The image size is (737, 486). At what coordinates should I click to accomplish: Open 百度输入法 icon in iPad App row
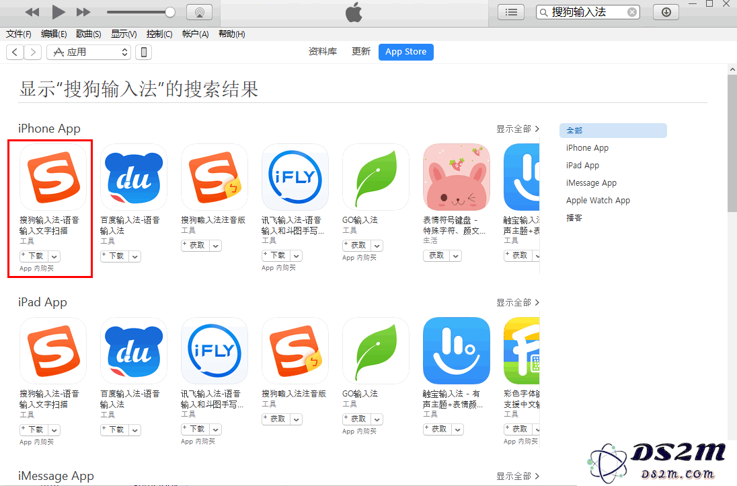(x=134, y=351)
